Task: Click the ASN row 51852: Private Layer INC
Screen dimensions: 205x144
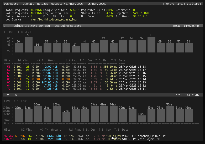Action: pyautogui.click(x=82, y=139)
